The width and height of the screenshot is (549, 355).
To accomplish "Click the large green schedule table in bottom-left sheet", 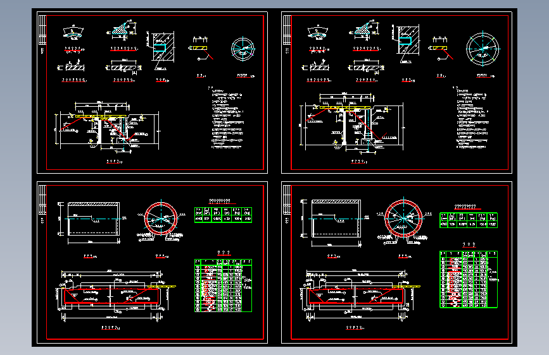I will [x=223, y=286].
